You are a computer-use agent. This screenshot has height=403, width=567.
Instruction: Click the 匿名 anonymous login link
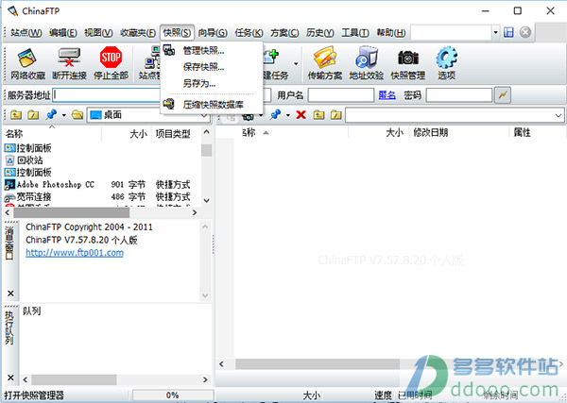coord(387,95)
